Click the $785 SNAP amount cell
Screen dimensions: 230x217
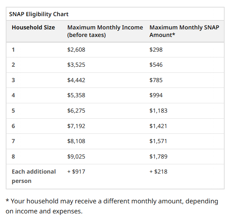click(156, 80)
